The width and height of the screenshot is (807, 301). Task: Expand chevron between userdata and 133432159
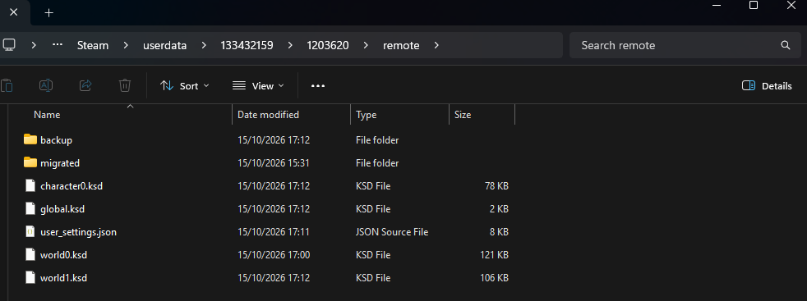click(204, 45)
